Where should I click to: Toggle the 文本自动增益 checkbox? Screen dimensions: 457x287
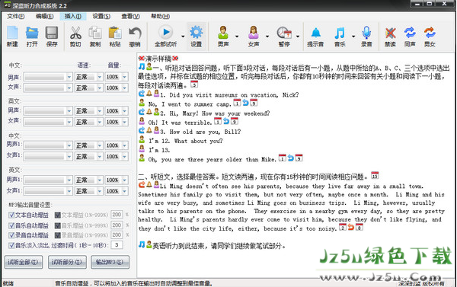[11, 215]
